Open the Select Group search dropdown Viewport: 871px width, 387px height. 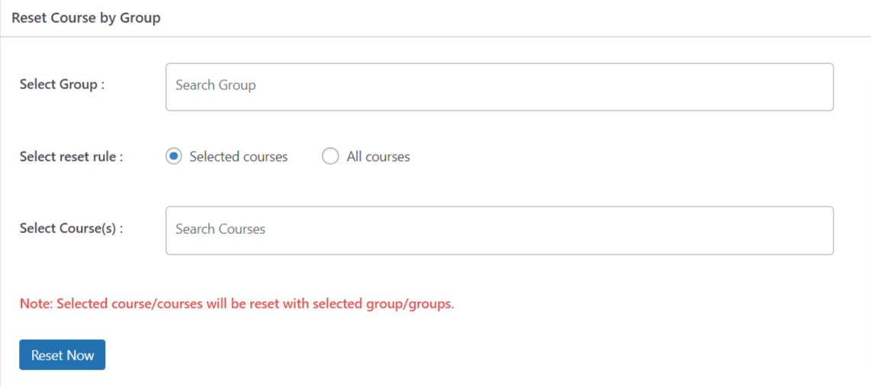(500, 87)
